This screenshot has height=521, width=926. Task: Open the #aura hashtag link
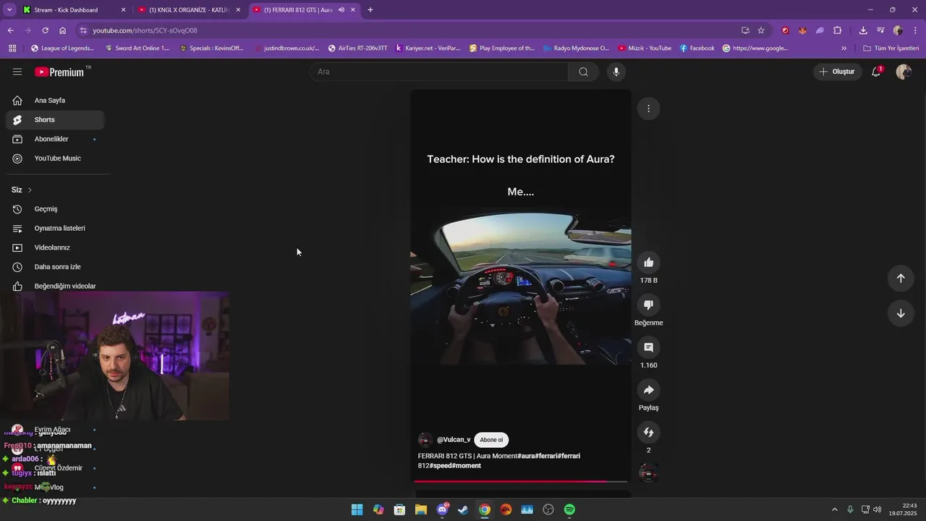[x=526, y=456]
